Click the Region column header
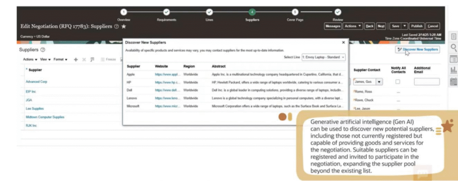Viewport: 458px width, 181px height. click(x=189, y=66)
